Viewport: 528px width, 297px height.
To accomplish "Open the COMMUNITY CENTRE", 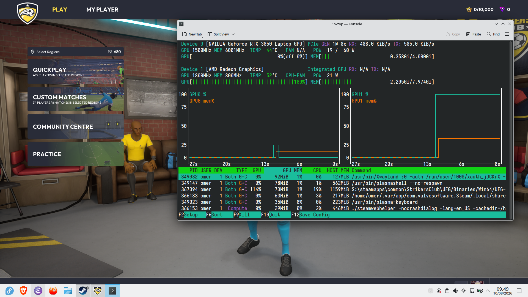I will pos(76,127).
